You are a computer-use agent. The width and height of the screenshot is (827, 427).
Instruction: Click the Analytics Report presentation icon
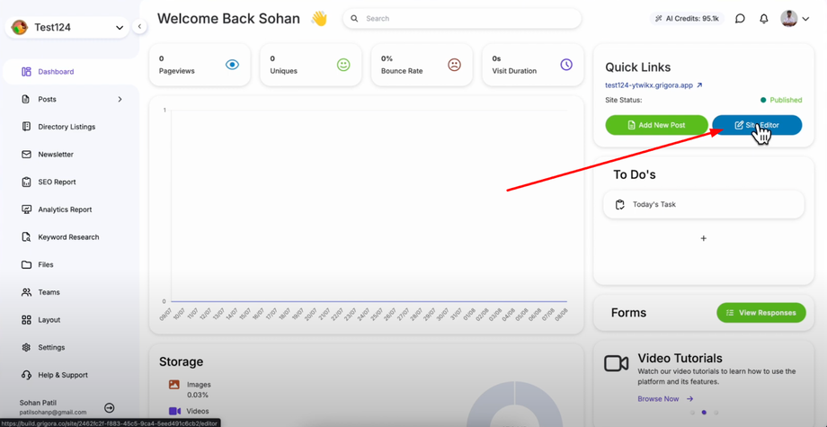pyautogui.click(x=26, y=209)
